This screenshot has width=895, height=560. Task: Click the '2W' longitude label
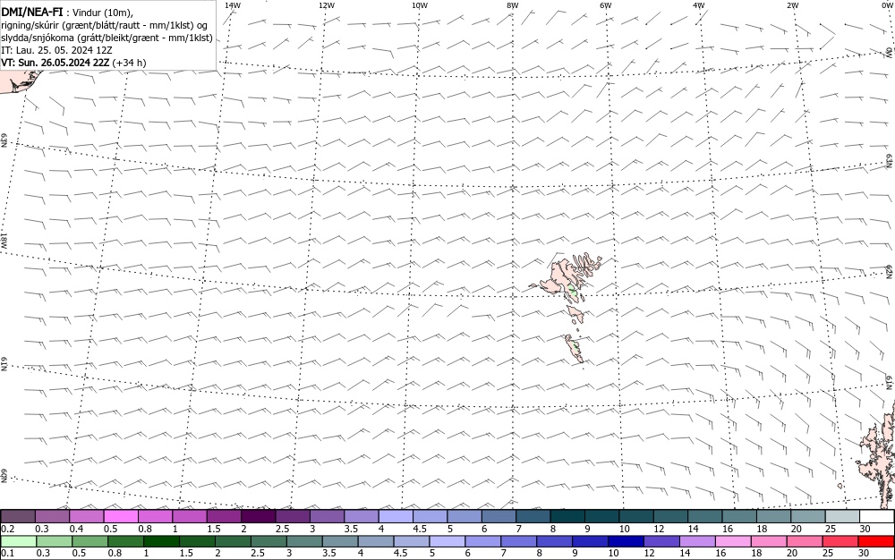pos(792,5)
